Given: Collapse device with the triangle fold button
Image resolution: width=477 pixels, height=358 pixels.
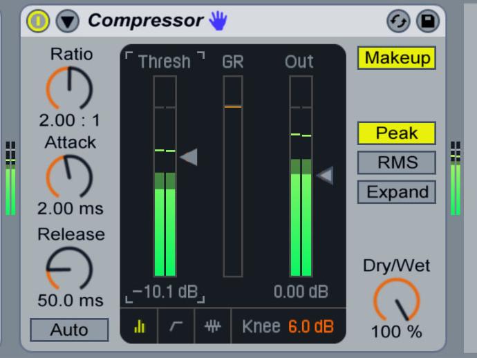Looking at the screenshot, I should pyautogui.click(x=66, y=22).
